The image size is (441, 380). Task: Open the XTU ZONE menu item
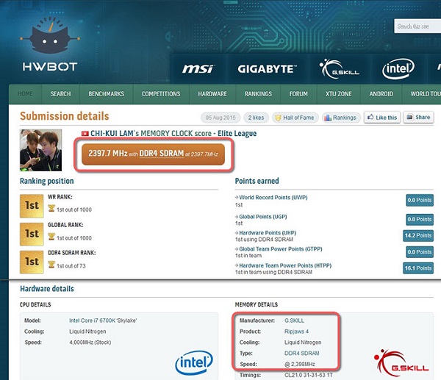point(339,94)
